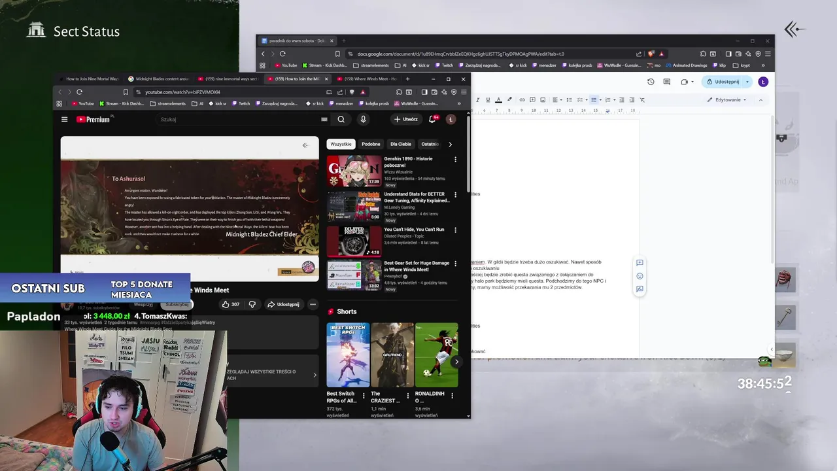Open Understand Stats for BETTER Gear thumbnail

(x=354, y=206)
